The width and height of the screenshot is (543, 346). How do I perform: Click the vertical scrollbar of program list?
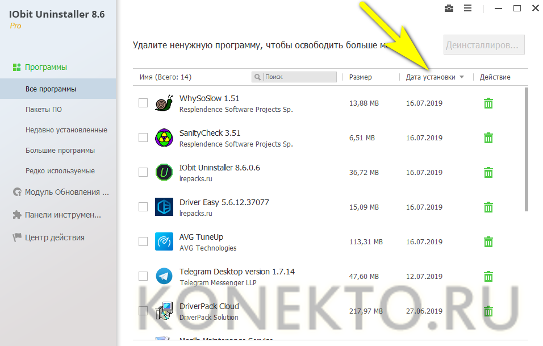[x=526, y=148]
